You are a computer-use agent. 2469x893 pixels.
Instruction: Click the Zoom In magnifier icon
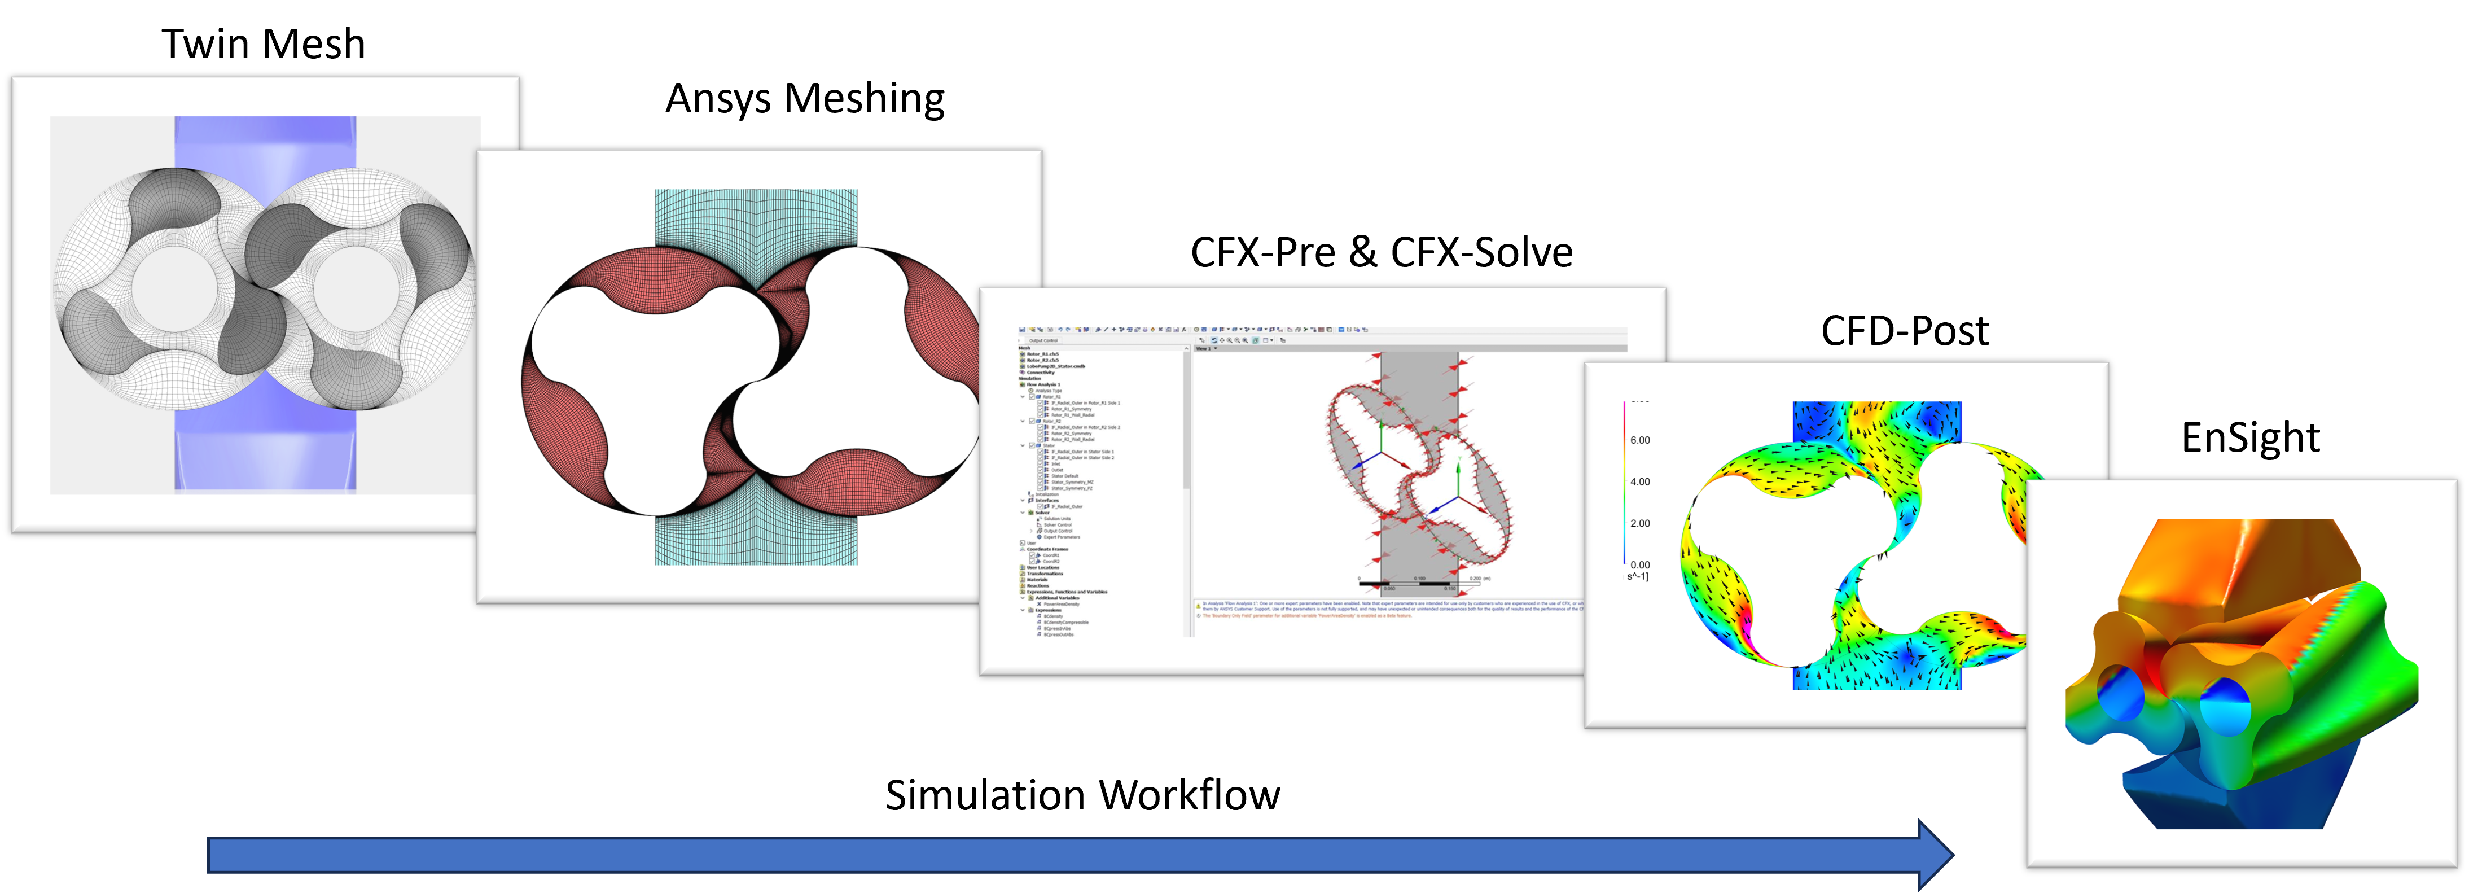pos(1230,340)
